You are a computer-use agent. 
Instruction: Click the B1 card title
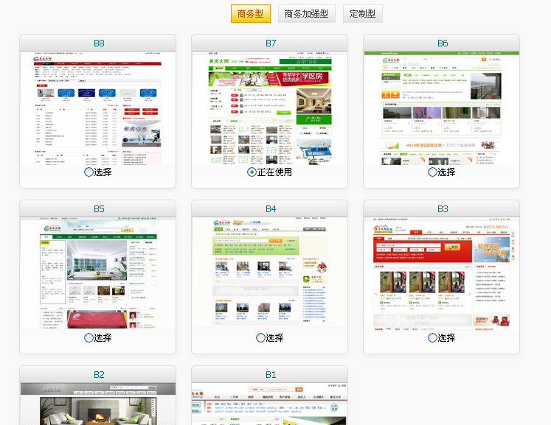[x=271, y=374]
